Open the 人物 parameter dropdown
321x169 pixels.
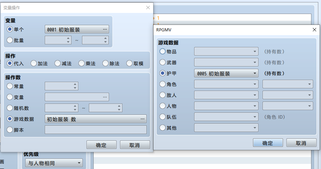pos(287,106)
